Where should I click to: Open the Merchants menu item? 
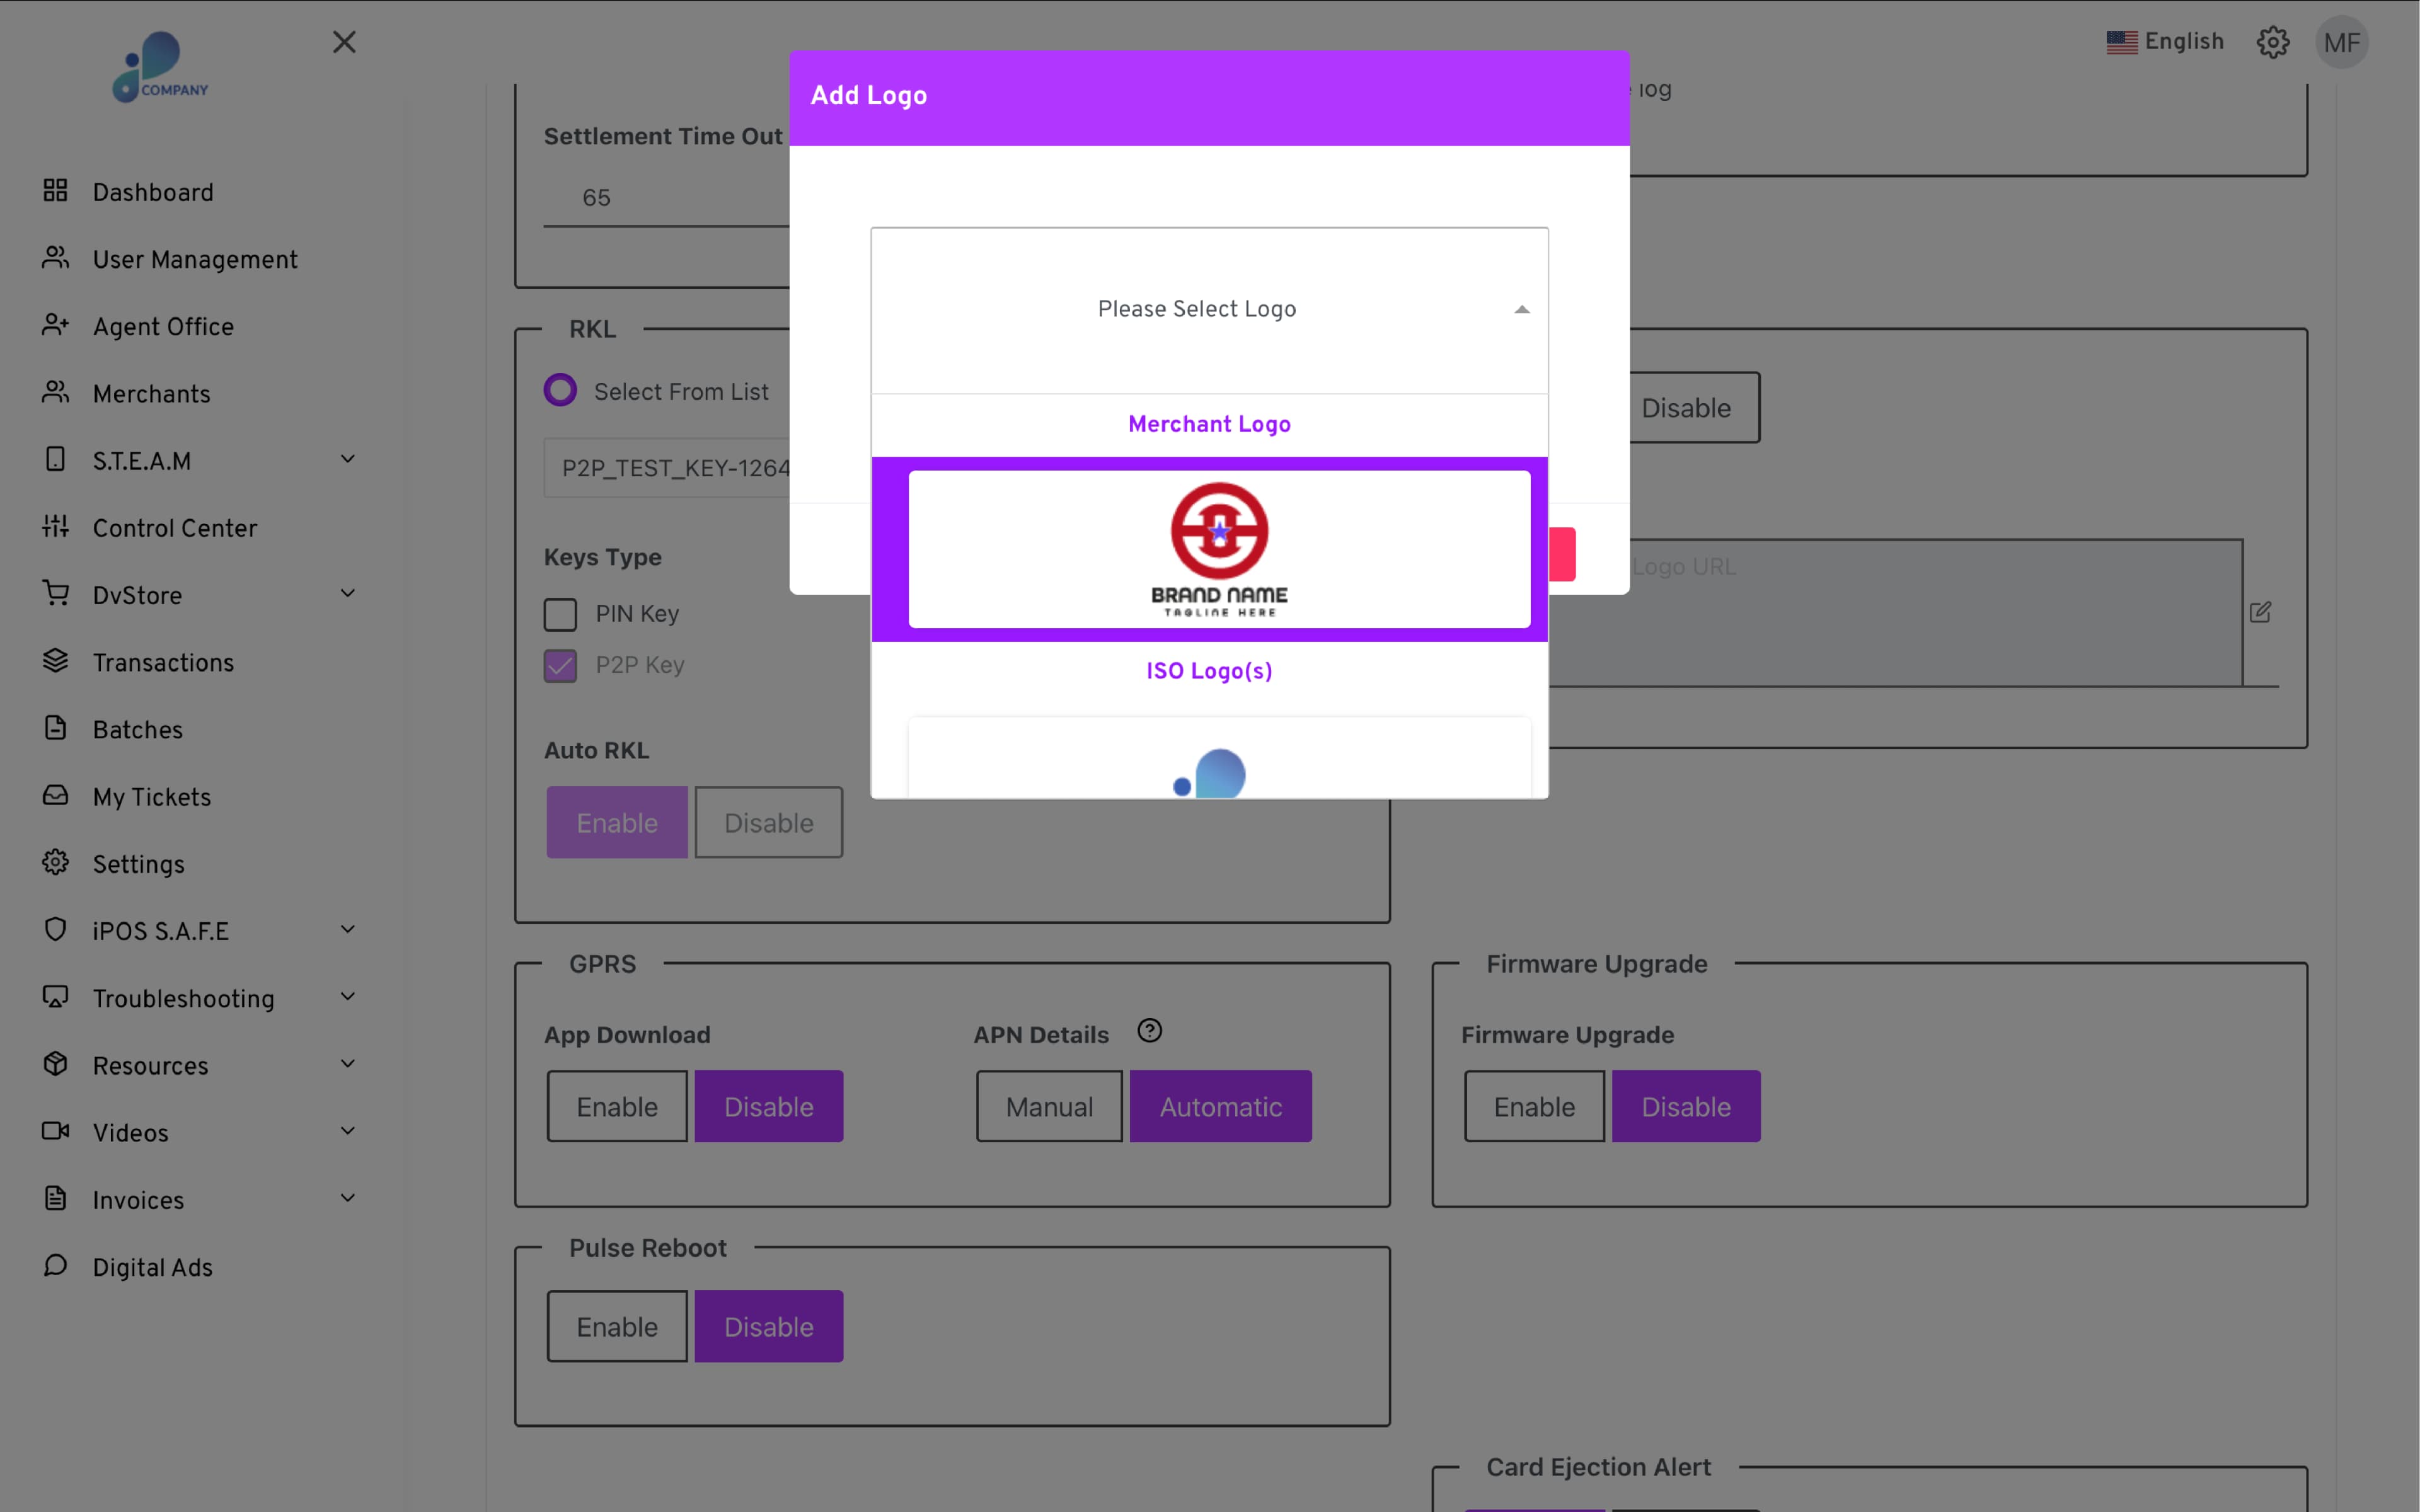tap(151, 394)
